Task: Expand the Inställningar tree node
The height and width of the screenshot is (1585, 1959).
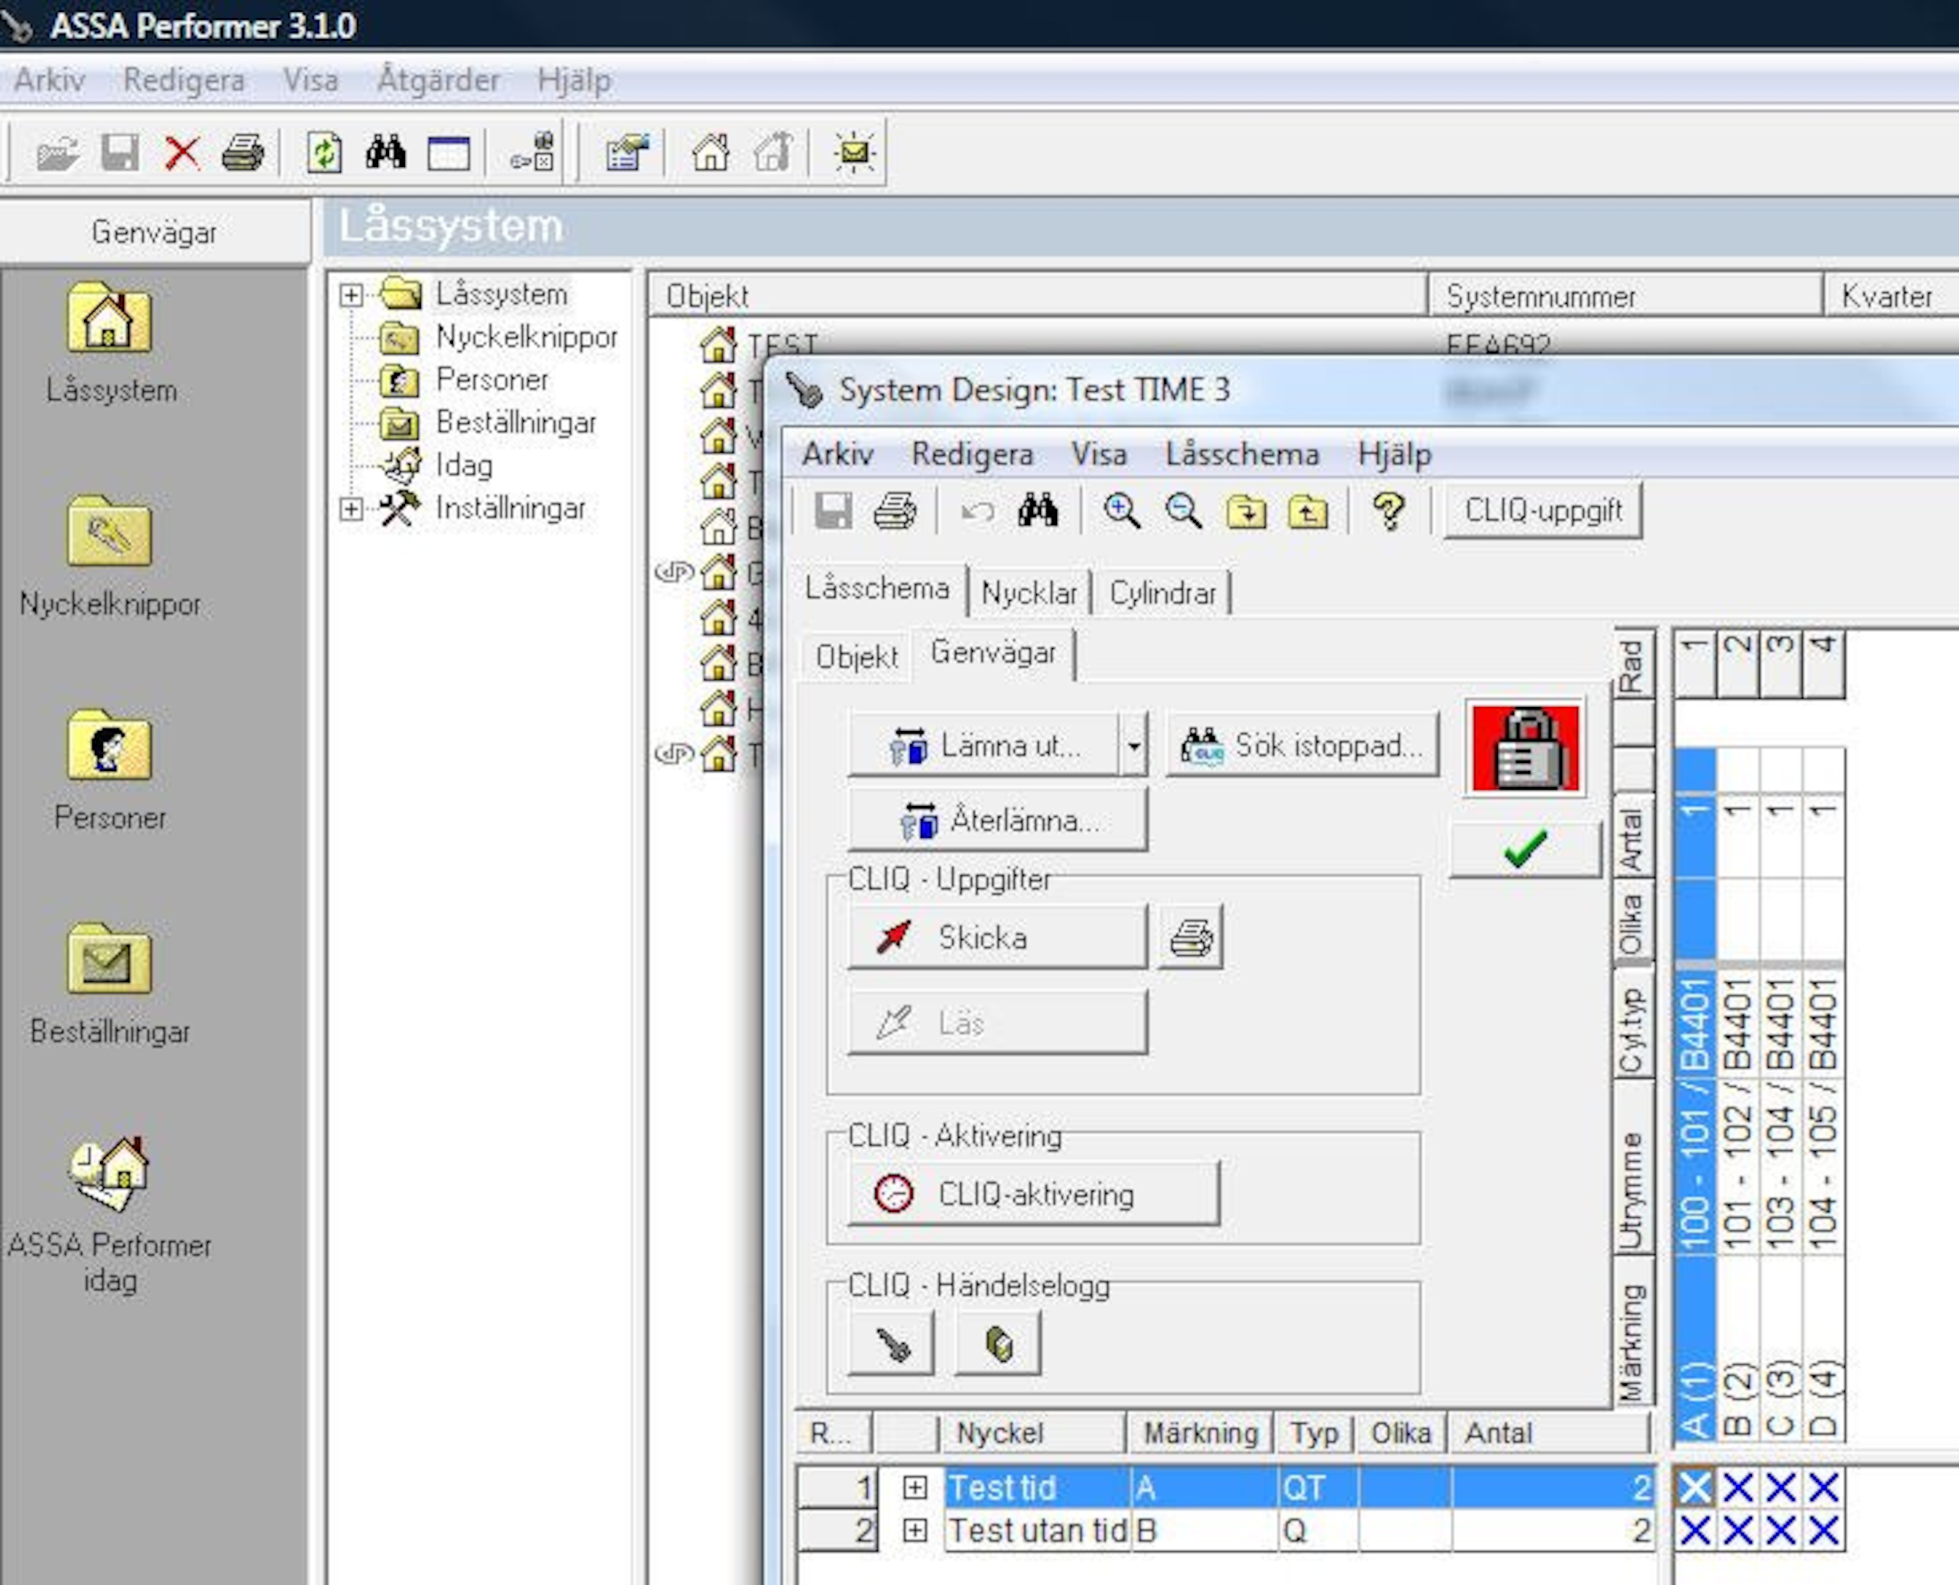Action: (x=351, y=509)
